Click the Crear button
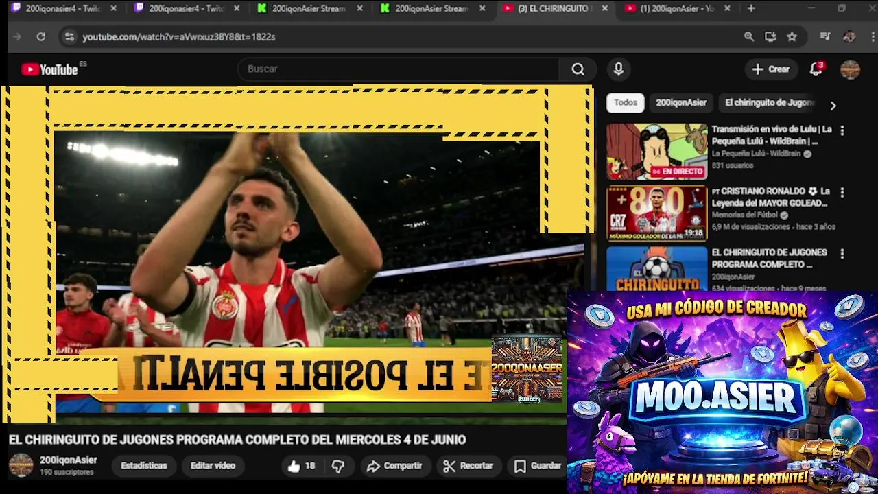This screenshot has width=878, height=494. [x=771, y=69]
